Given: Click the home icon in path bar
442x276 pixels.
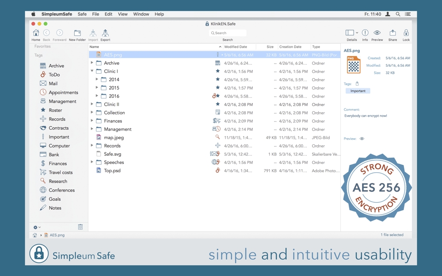Looking at the screenshot, I should [x=34, y=235].
